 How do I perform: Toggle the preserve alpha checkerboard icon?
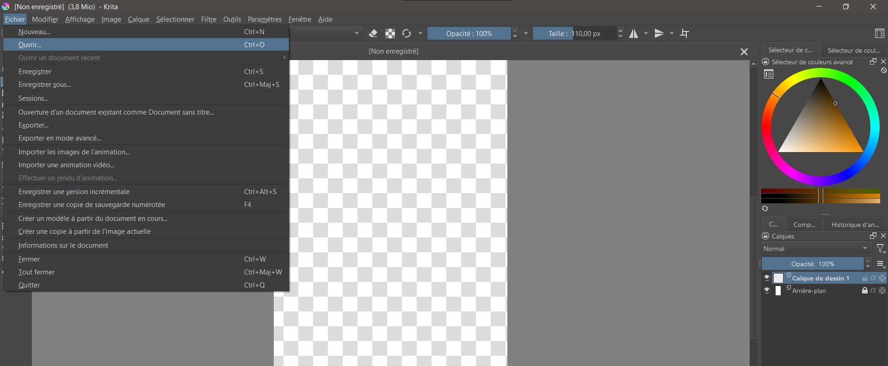click(390, 33)
